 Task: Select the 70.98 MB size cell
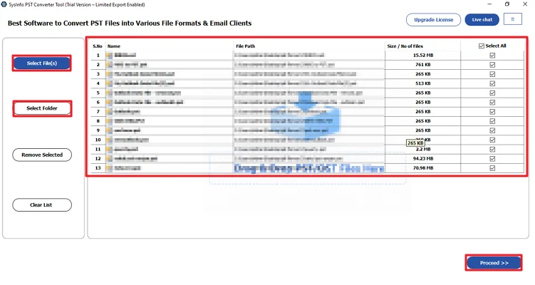(x=423, y=168)
